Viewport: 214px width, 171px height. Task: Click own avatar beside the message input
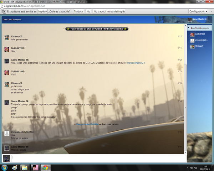tap(6, 159)
